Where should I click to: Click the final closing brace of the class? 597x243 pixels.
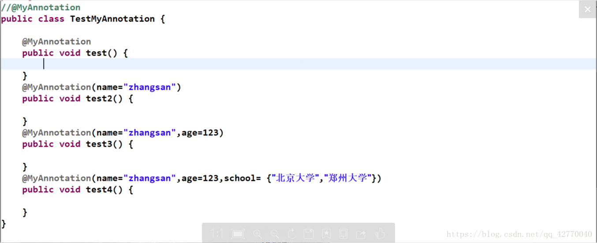coord(4,224)
